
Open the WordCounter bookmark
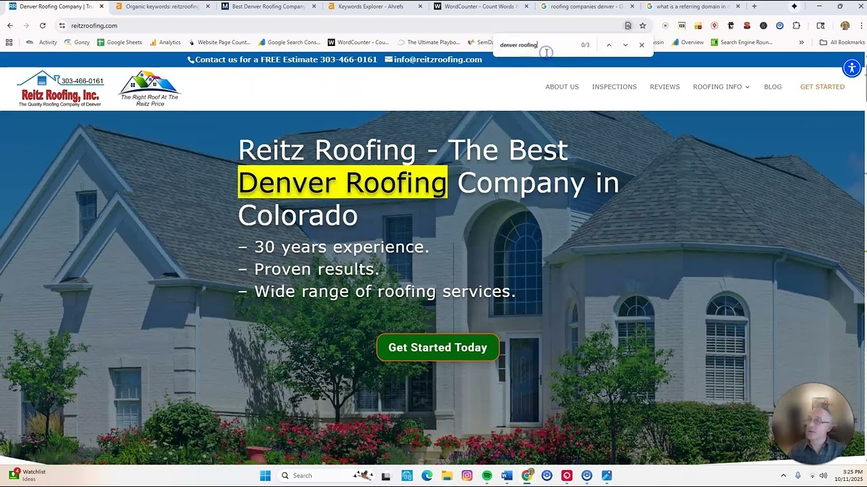click(x=358, y=42)
